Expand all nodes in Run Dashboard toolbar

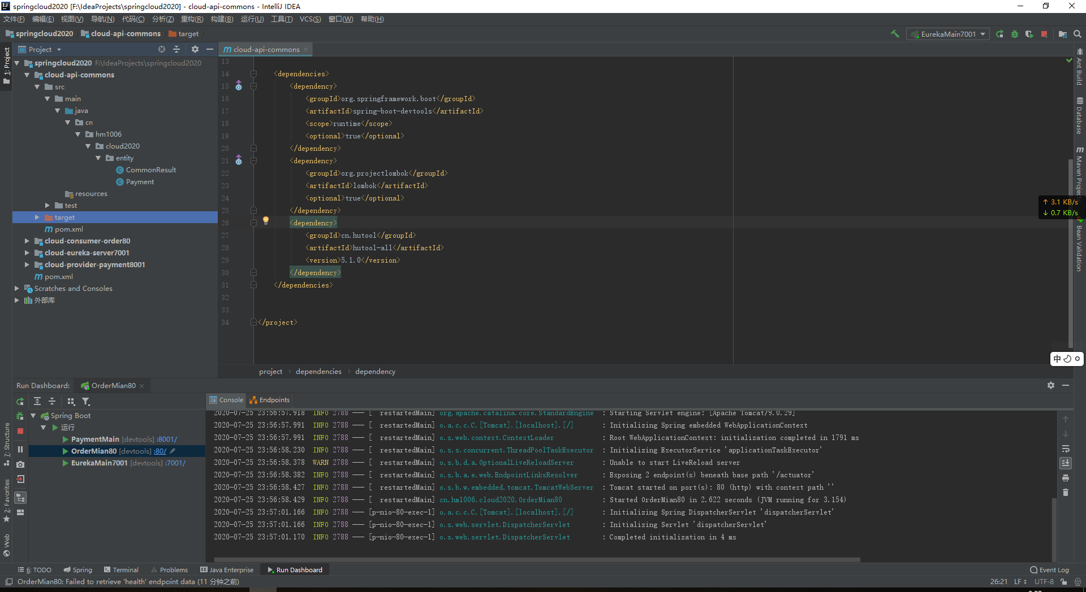coord(37,401)
